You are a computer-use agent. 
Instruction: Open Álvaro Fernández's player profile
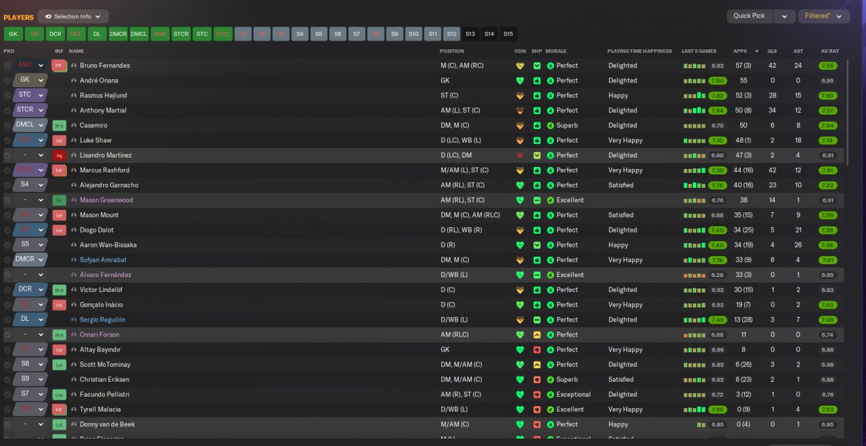pos(106,275)
